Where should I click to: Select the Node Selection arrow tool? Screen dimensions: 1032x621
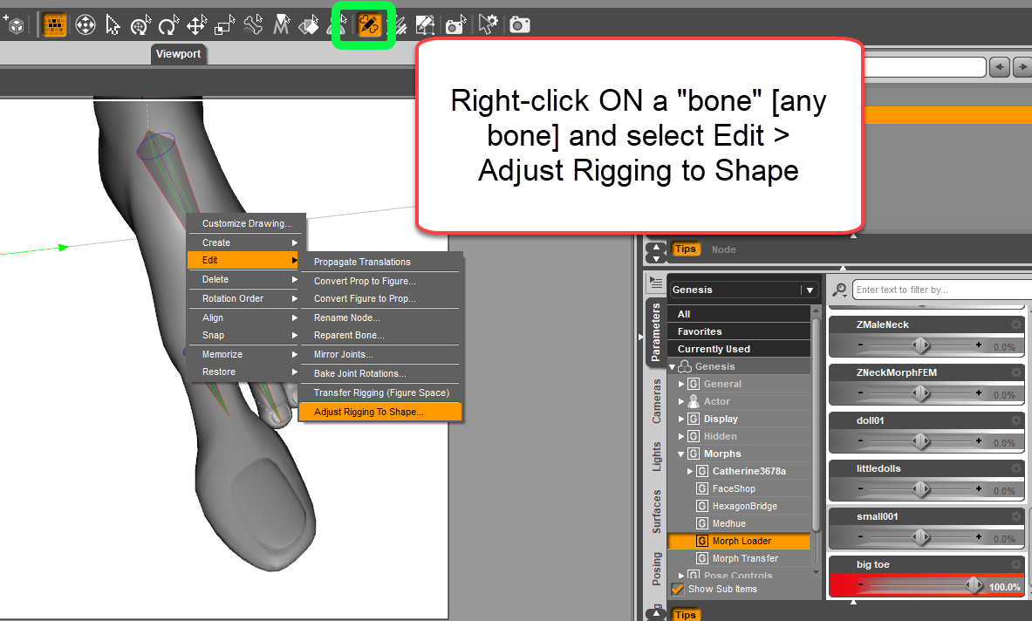click(113, 25)
